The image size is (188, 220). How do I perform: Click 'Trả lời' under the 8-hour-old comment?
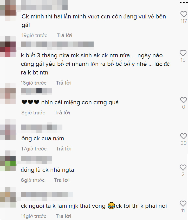(x=62, y=113)
